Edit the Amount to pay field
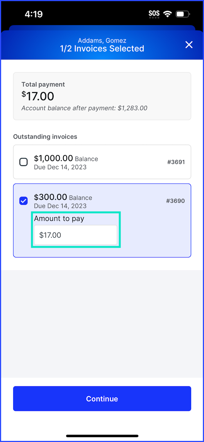Image resolution: width=204 pixels, height=442 pixels. tap(76, 235)
